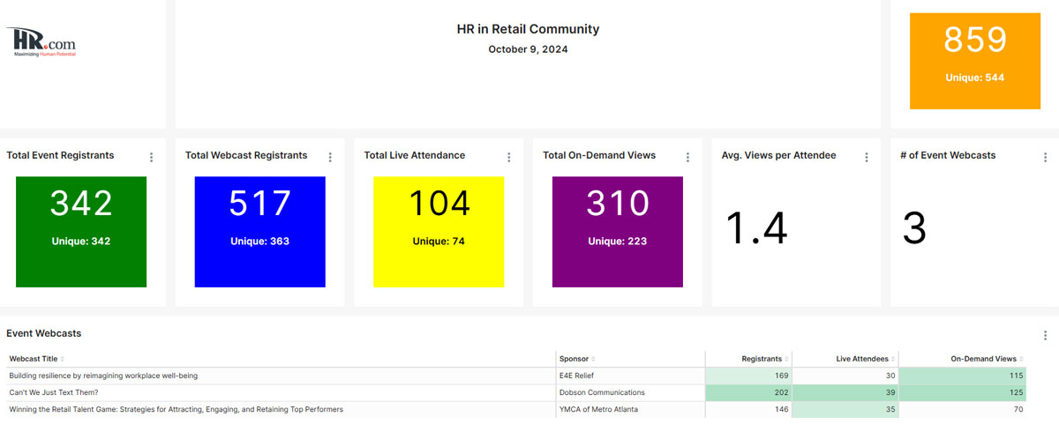Image resolution: width=1059 pixels, height=432 pixels.
Task: Click the Unique: 74 label
Action: pos(439,242)
